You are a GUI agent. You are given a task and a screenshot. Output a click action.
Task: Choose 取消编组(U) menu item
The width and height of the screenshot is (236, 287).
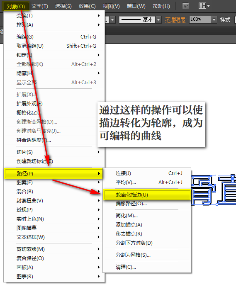point(54,46)
